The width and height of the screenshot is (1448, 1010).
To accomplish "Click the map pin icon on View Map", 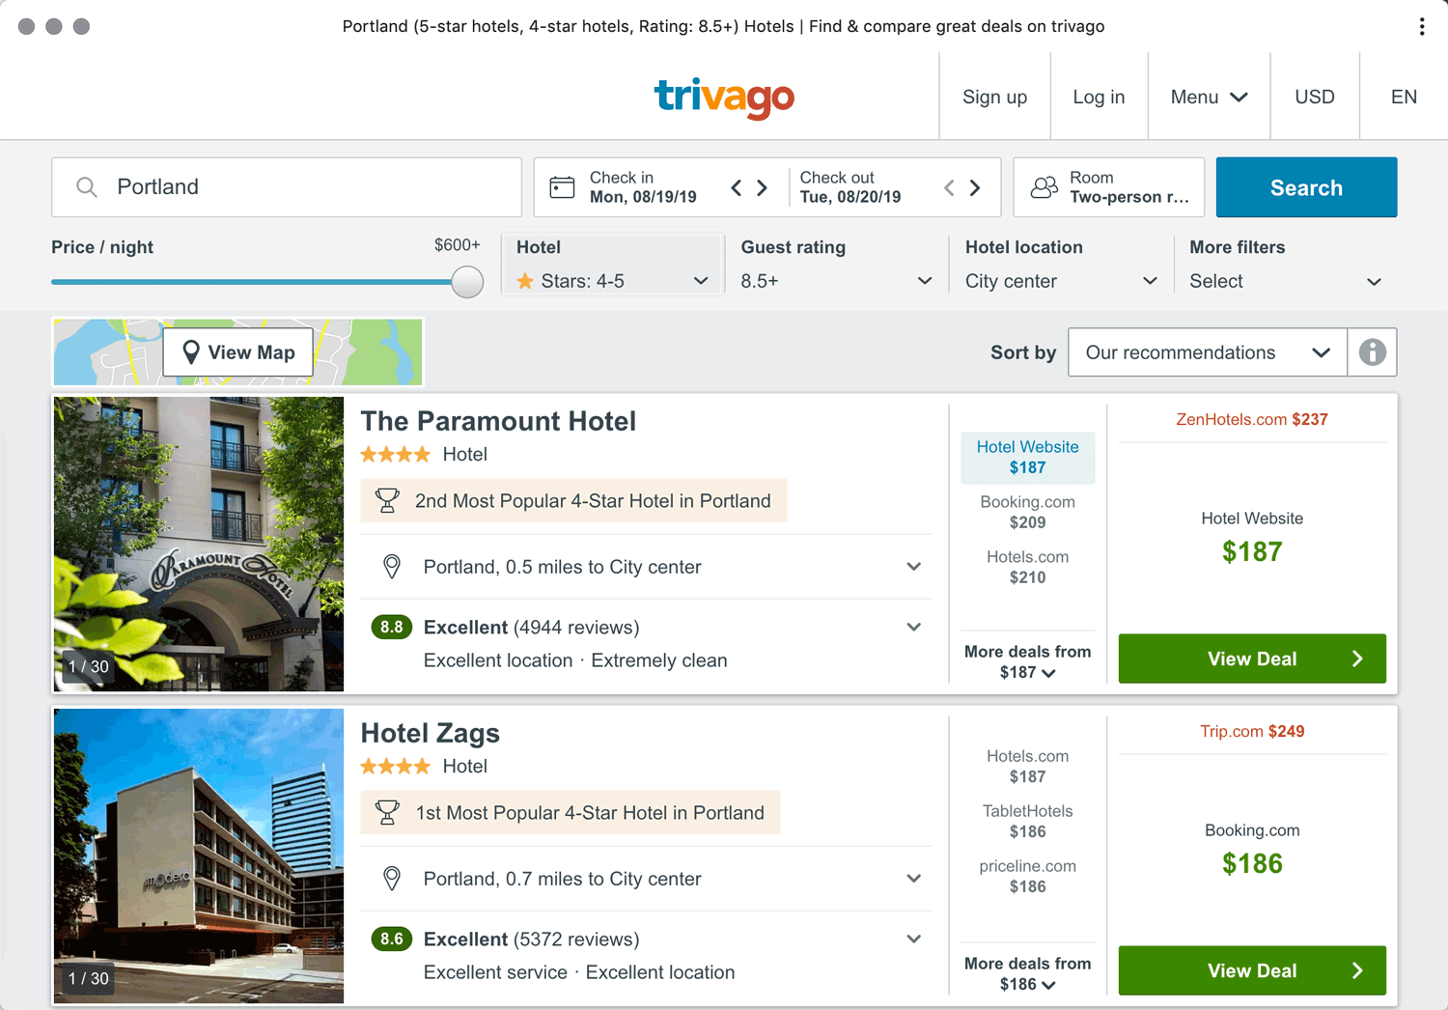I will [191, 352].
